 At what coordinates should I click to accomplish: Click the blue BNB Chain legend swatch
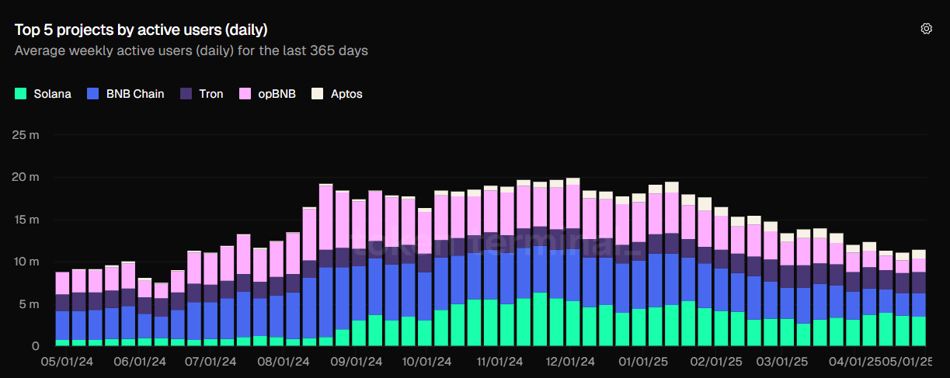(x=94, y=94)
